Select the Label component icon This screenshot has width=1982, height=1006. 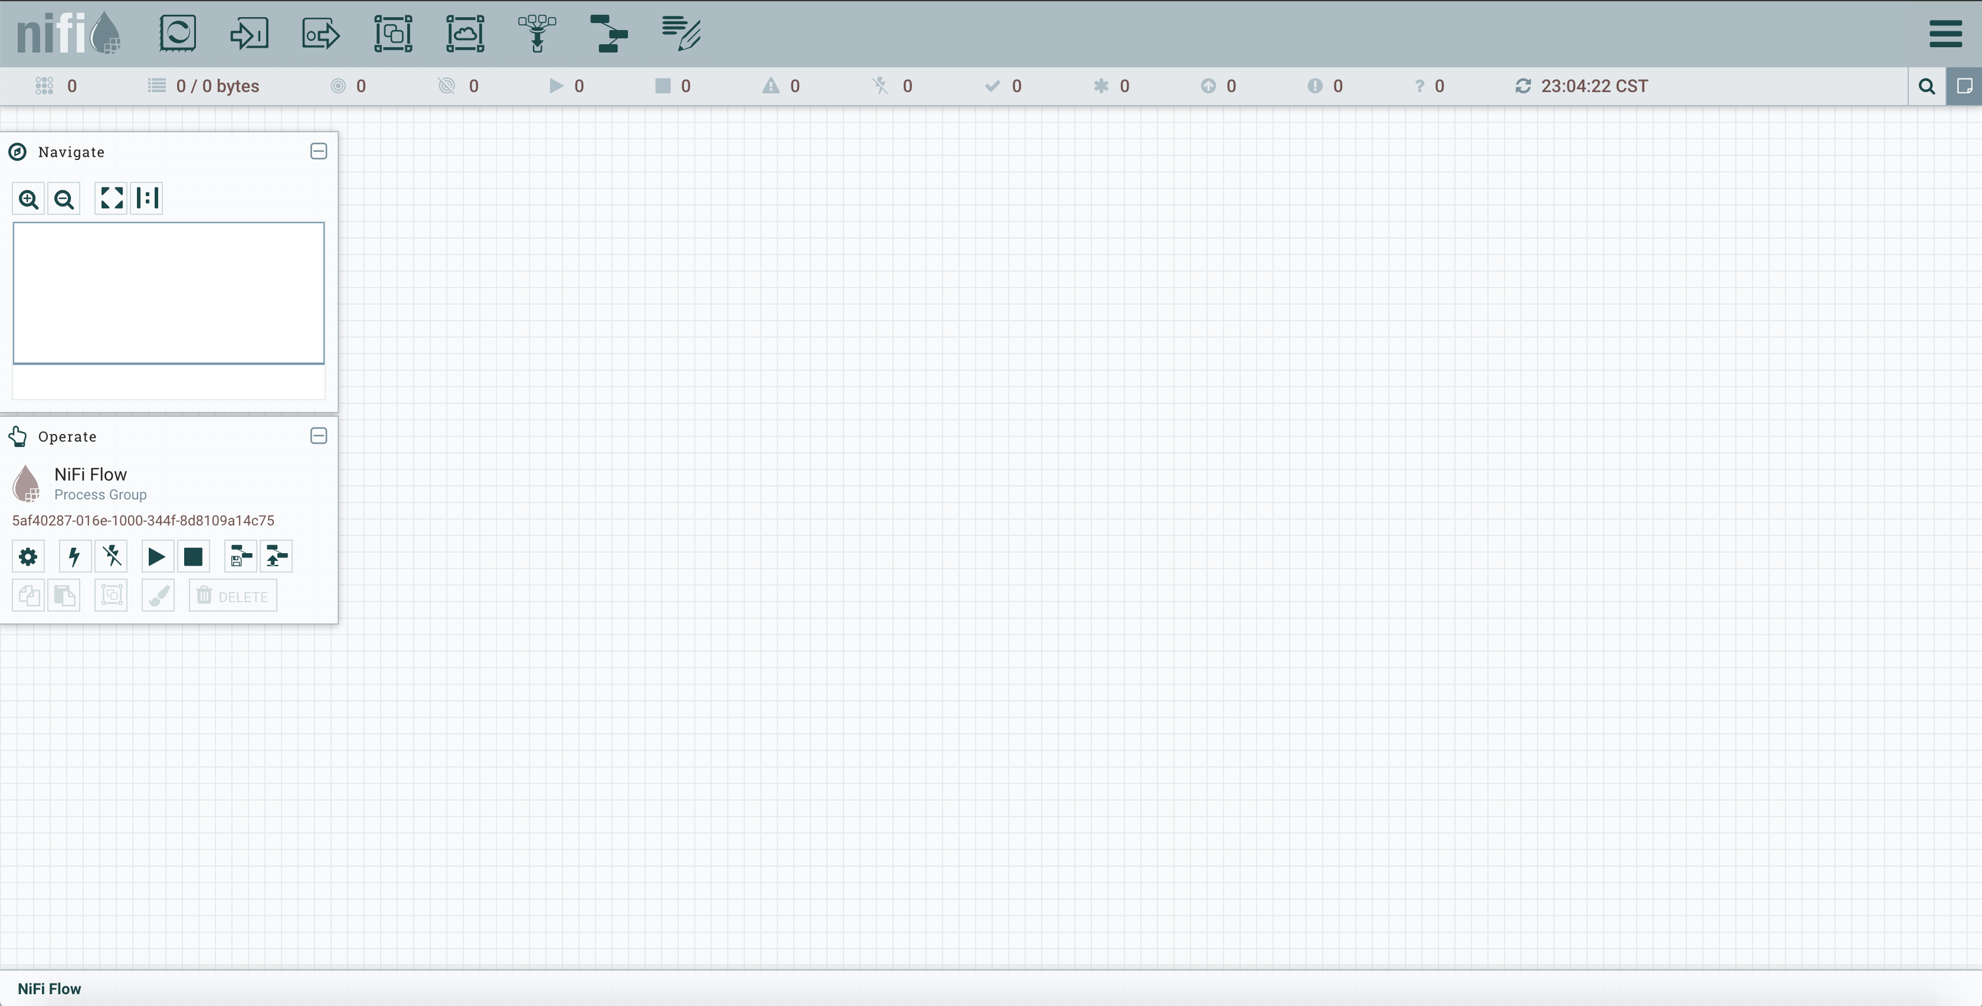681,34
